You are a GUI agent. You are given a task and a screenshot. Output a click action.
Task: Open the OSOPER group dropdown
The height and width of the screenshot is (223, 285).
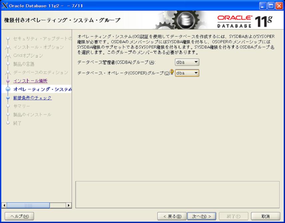tap(187, 73)
